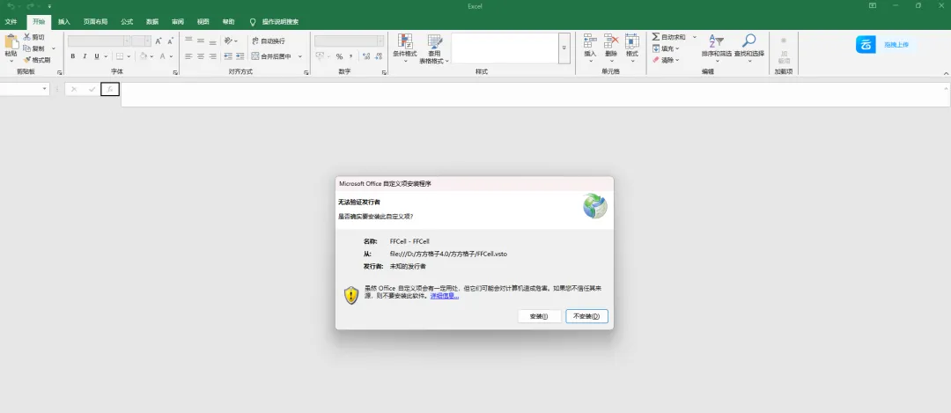Click Insert cells (插入) icon
The width and height of the screenshot is (951, 413).
tap(590, 41)
